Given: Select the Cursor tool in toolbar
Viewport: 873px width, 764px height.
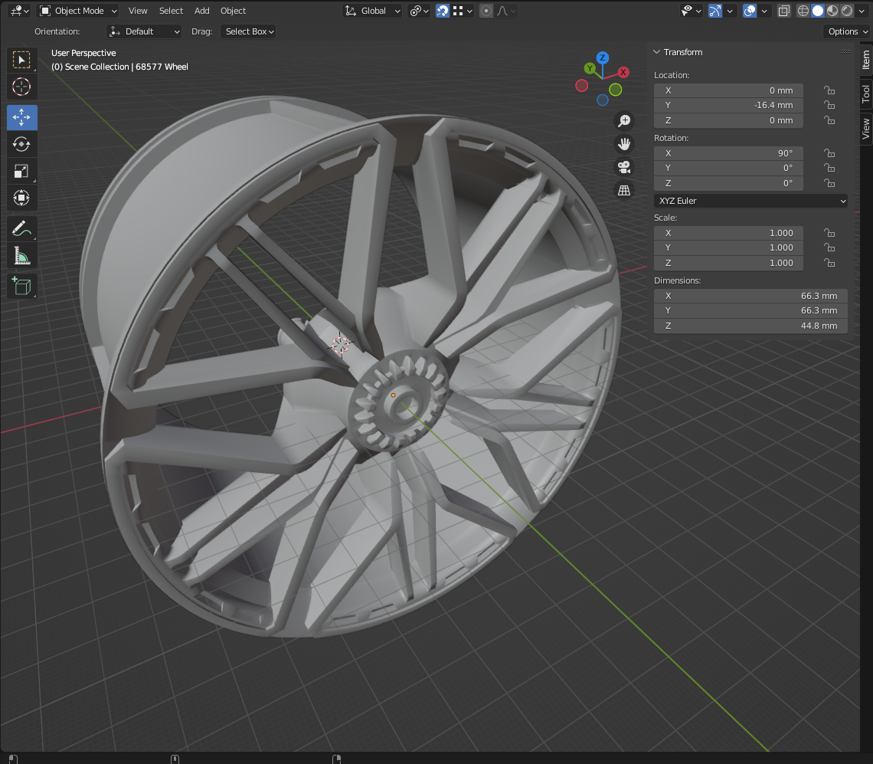Looking at the screenshot, I should point(21,87).
